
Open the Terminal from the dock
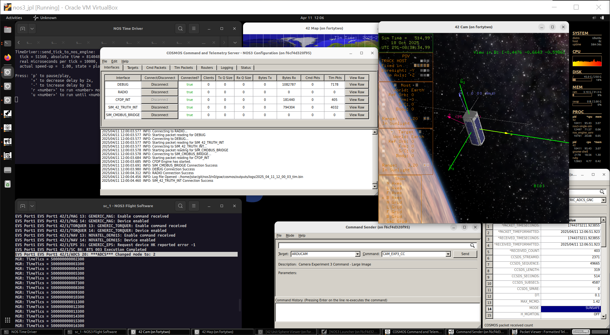pyautogui.click(x=8, y=43)
